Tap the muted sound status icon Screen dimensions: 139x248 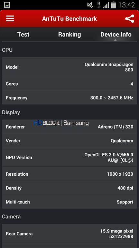(90, 5)
